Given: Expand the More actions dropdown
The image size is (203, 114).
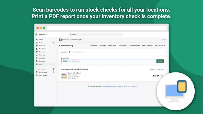Looking at the screenshot, I should (160, 46).
